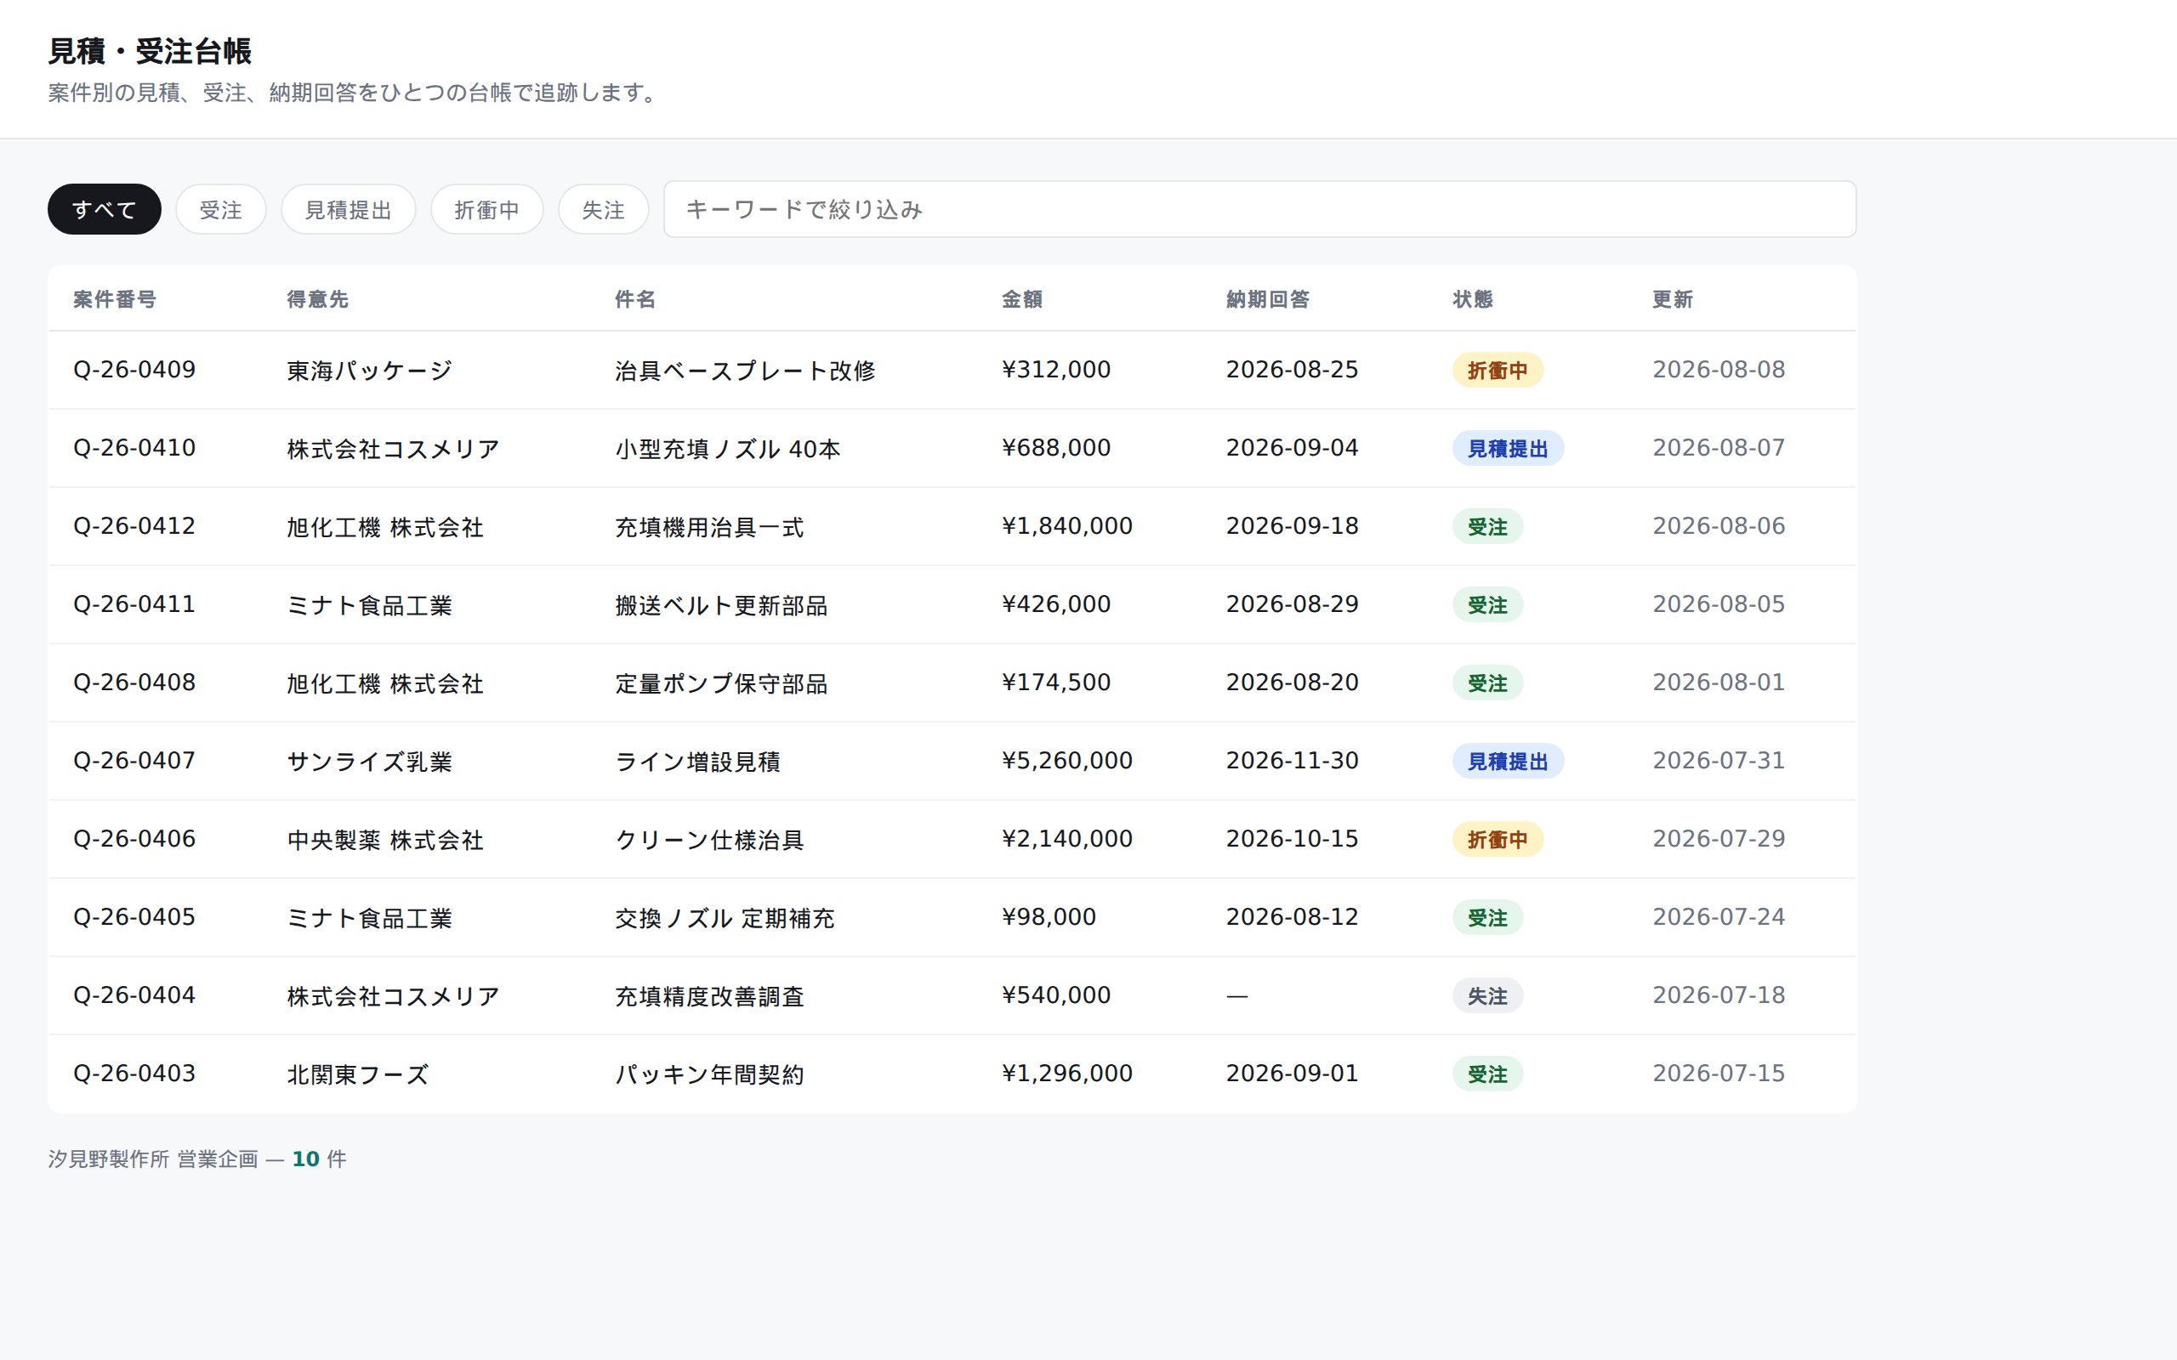2177x1360 pixels.
Task: Sort by 得意先 column header
Action: (x=317, y=299)
